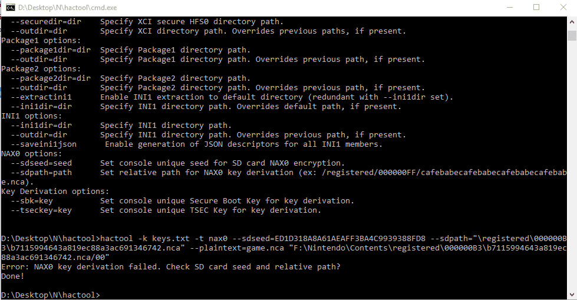
Task: Click the --sdpath=path option text
Action: [41, 172]
